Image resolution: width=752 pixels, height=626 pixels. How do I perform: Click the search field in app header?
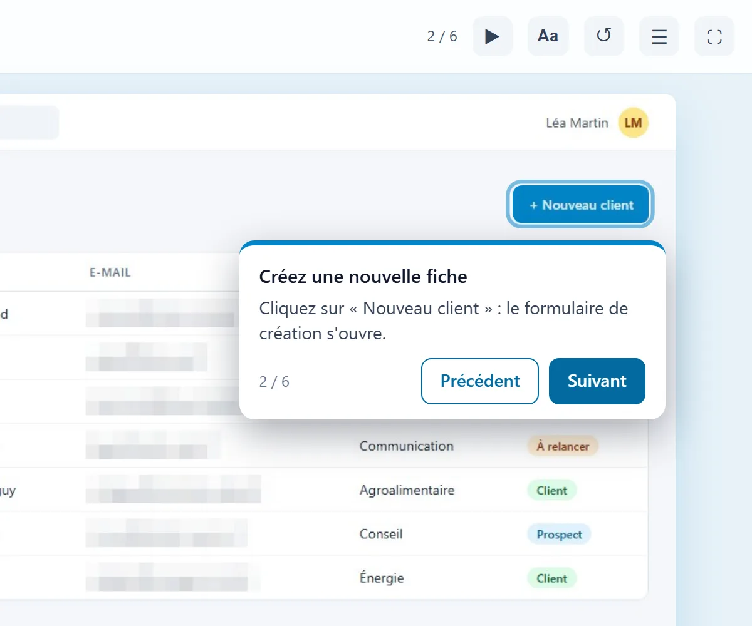(29, 123)
